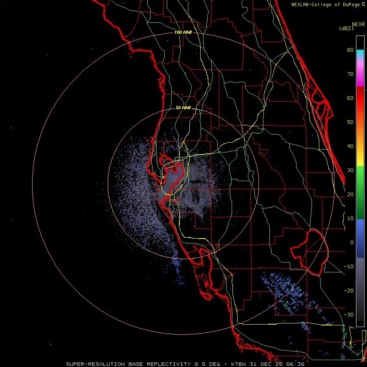
Task: Click the -10 value on the dBZ scale
Action: coord(349,267)
